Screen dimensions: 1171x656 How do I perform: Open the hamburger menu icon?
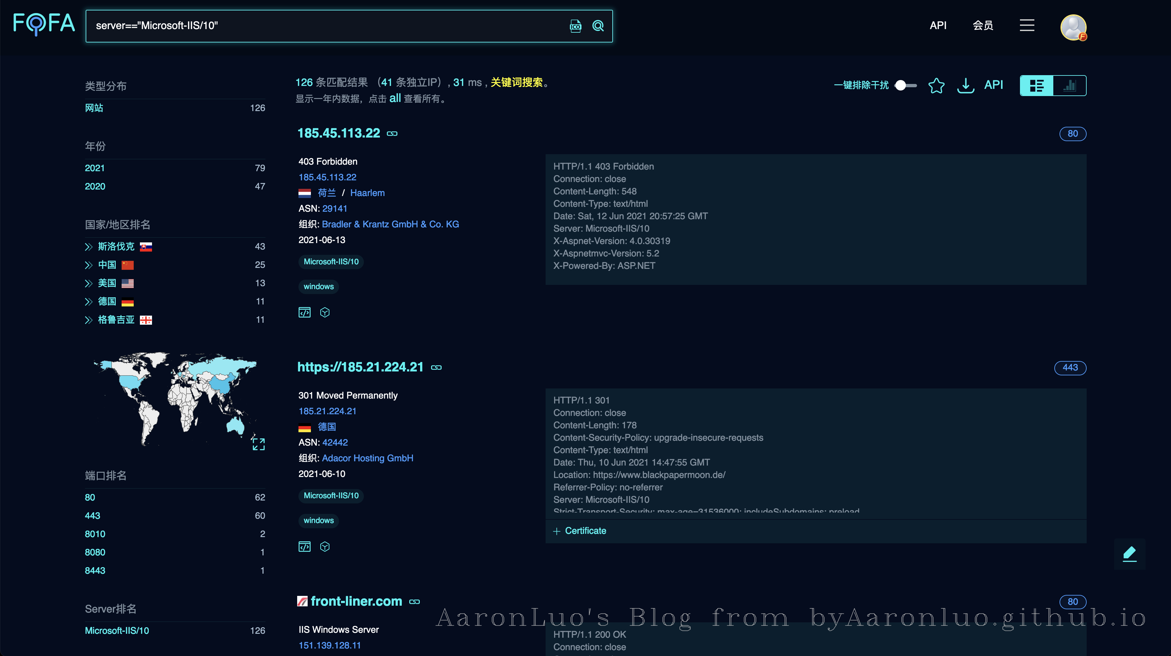point(1027,25)
